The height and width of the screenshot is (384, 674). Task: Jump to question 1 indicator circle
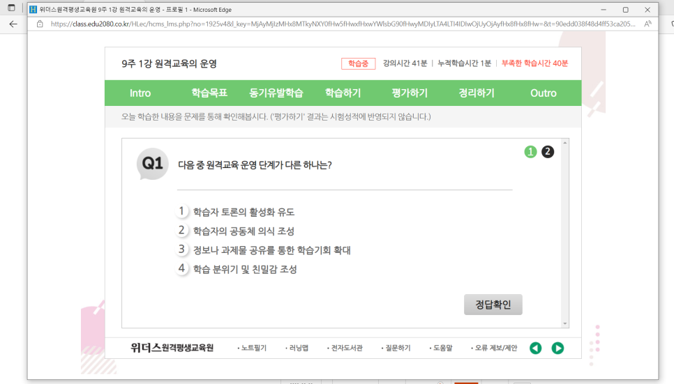[x=530, y=152]
